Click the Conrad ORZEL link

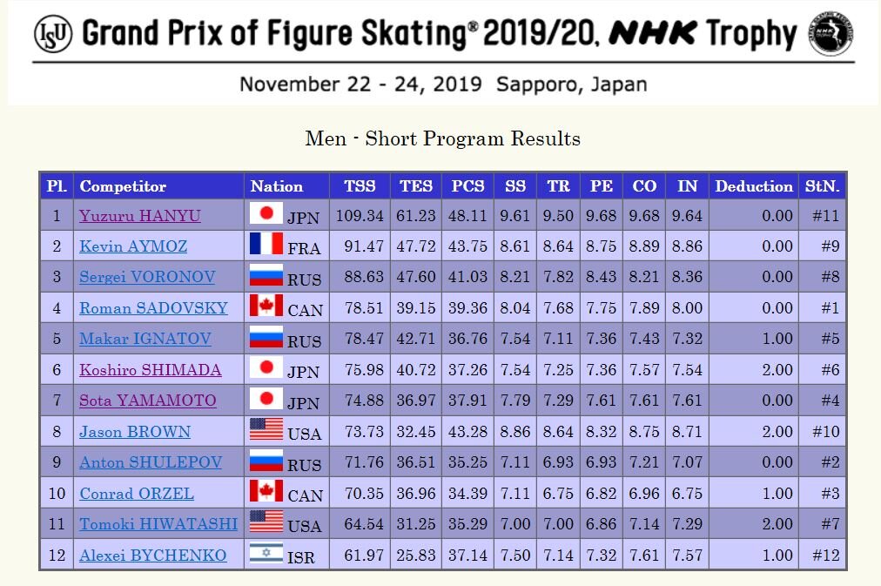click(x=137, y=494)
